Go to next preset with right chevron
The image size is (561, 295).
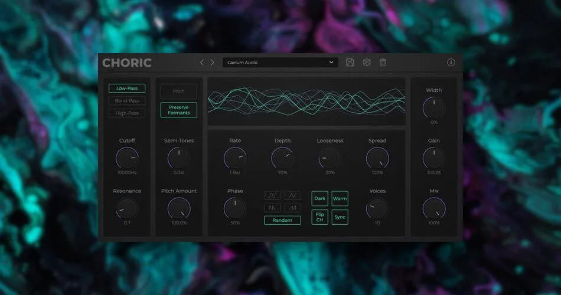[212, 62]
